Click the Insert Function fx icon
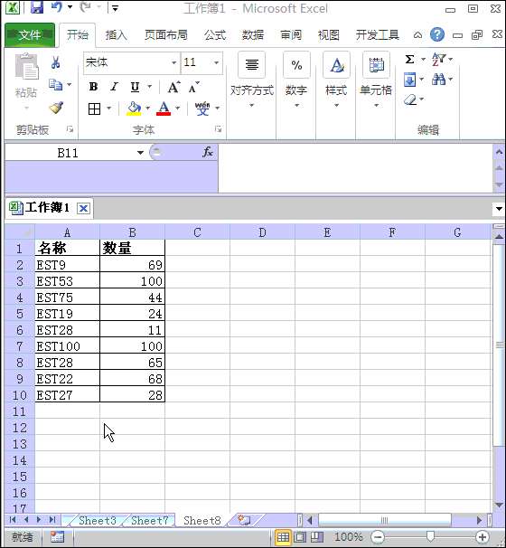This screenshot has width=506, height=548. click(208, 153)
